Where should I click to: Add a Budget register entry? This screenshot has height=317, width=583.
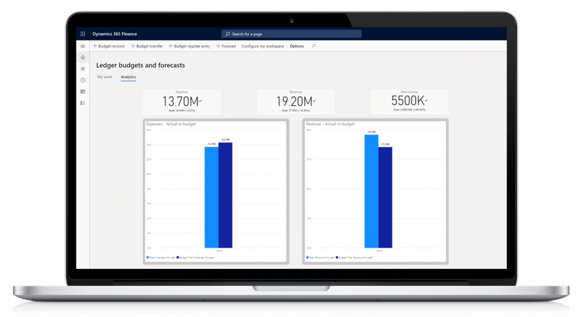tap(190, 46)
